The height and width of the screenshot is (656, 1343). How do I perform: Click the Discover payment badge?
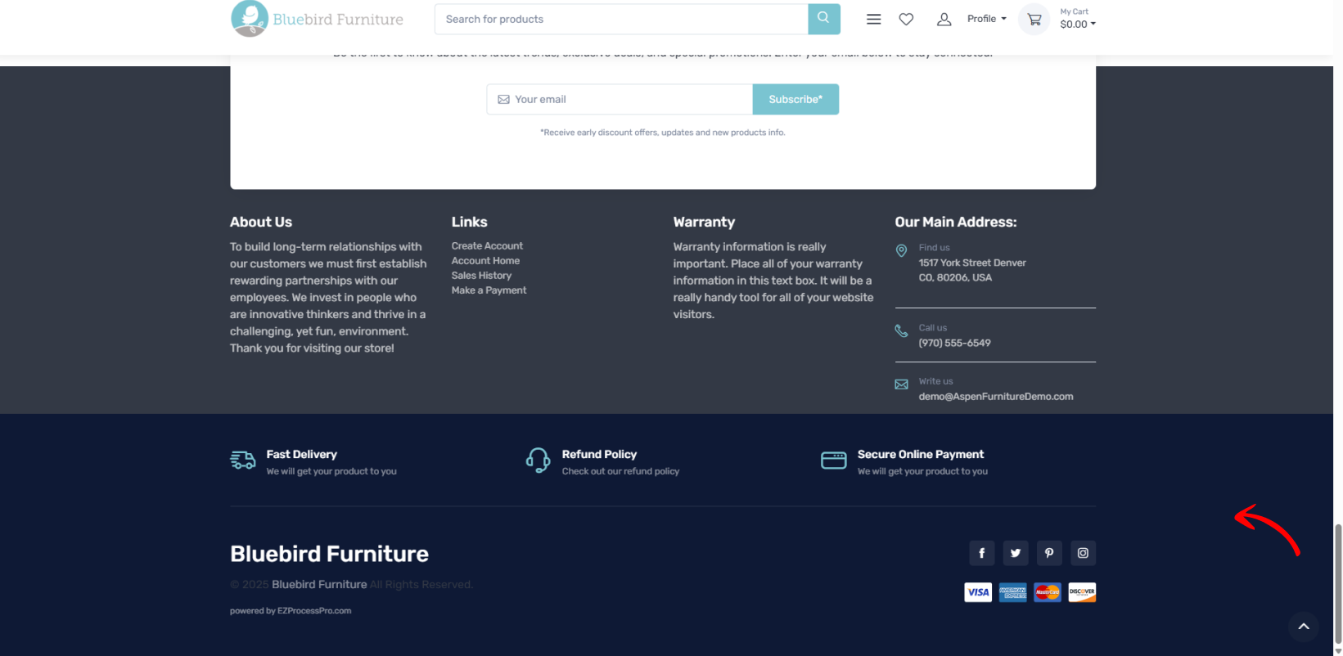[x=1082, y=592]
